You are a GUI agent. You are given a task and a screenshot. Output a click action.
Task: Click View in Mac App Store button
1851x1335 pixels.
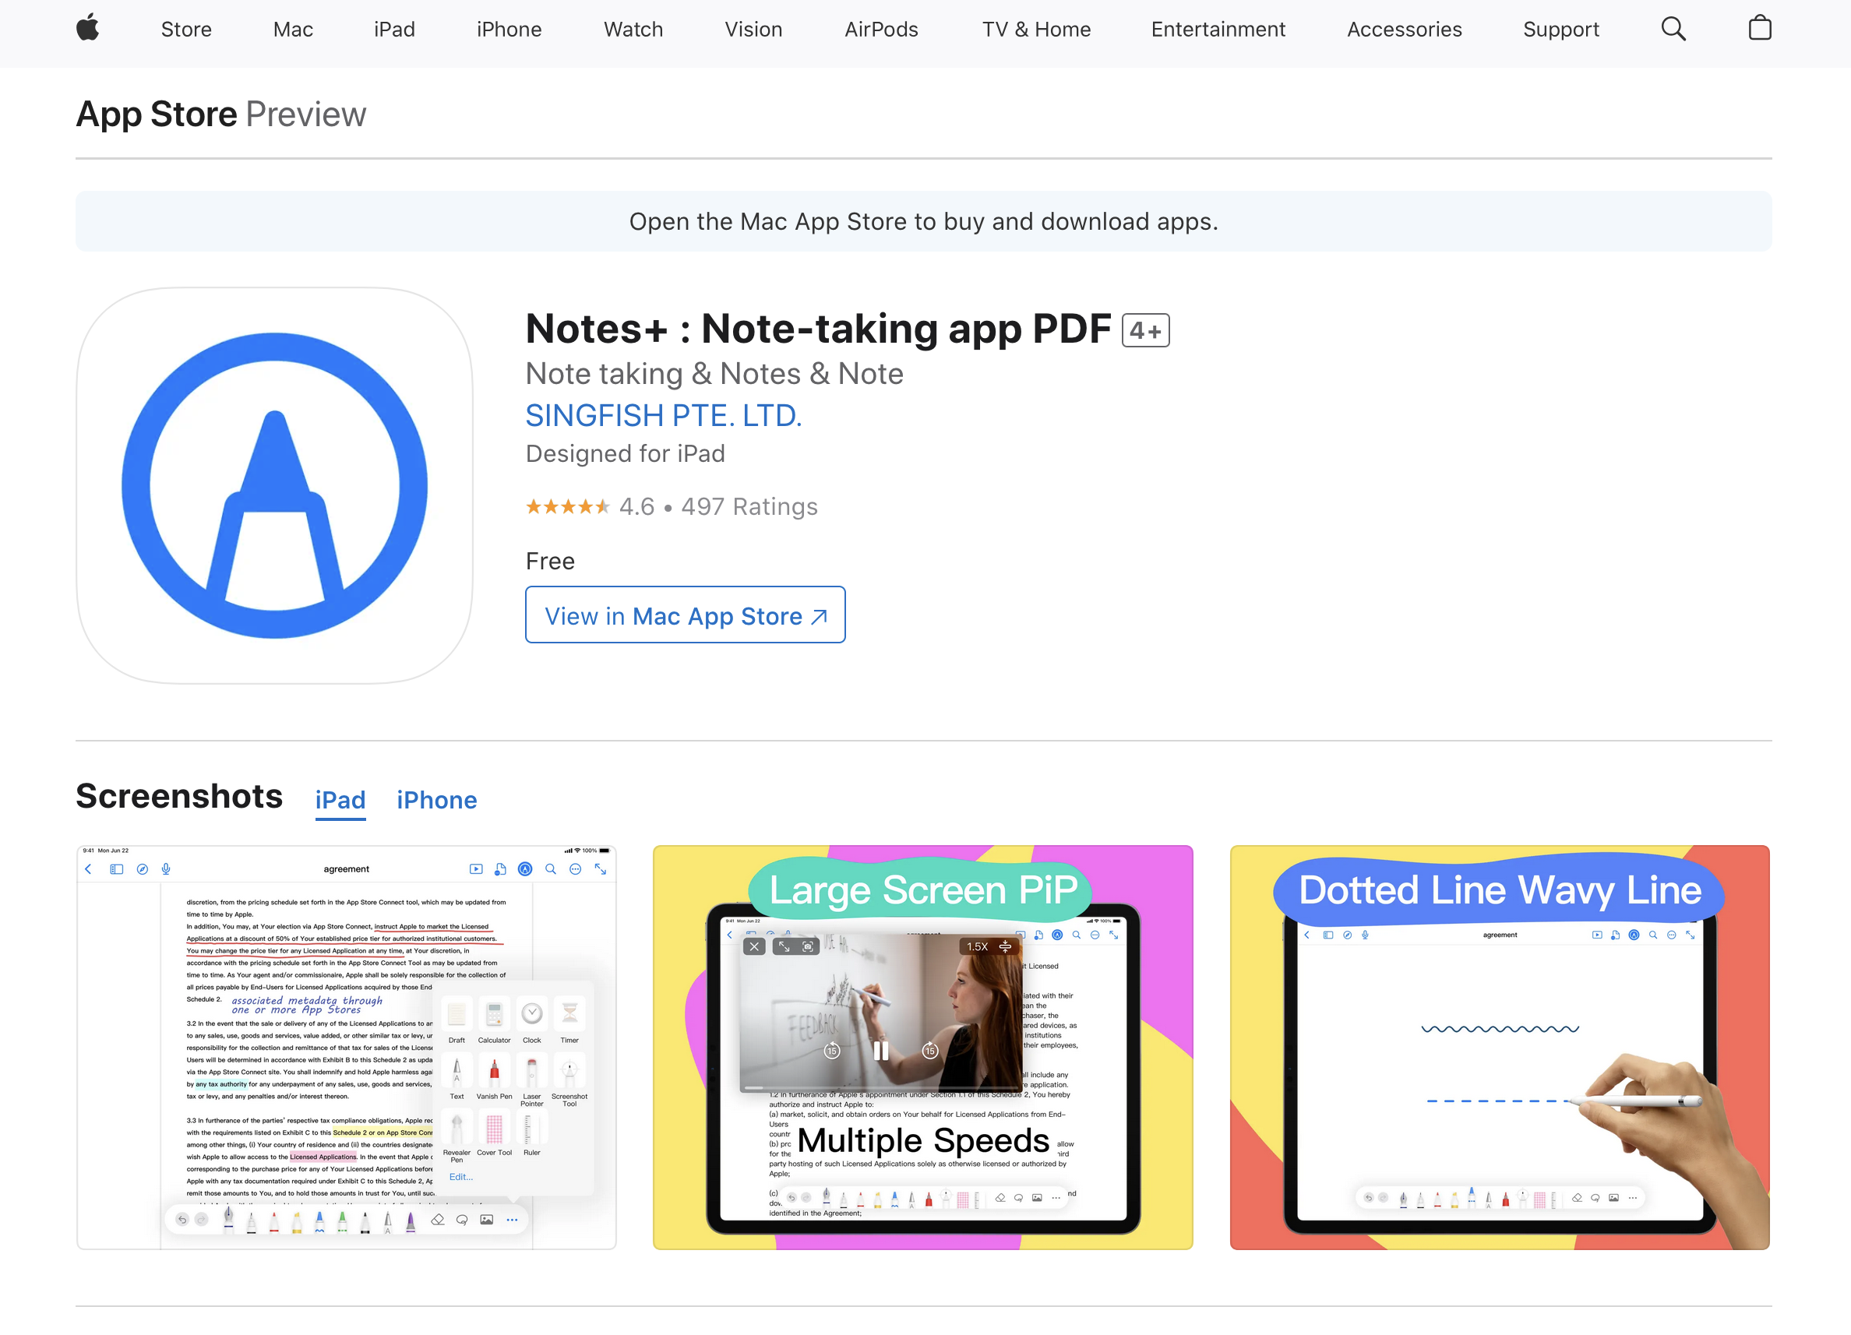point(685,615)
